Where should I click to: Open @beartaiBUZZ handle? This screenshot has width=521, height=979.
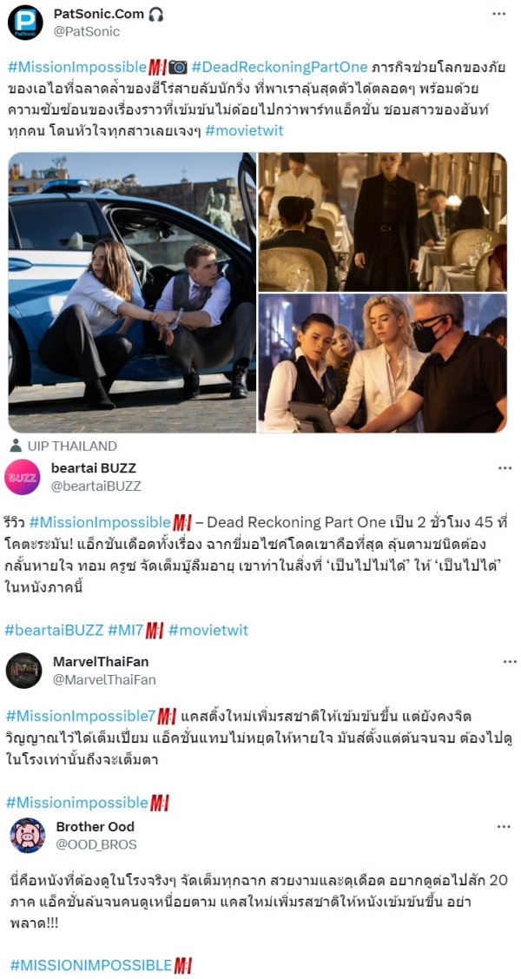pos(95,486)
